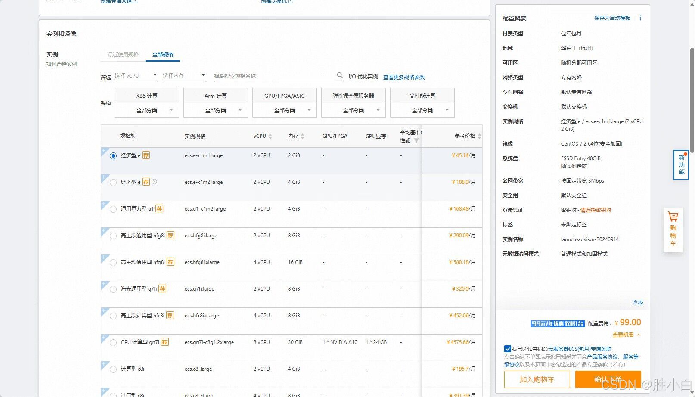Click the recommended badge on 高主频计算型 hfc8i
Viewport: 695px width, 397px height.
tap(170, 316)
